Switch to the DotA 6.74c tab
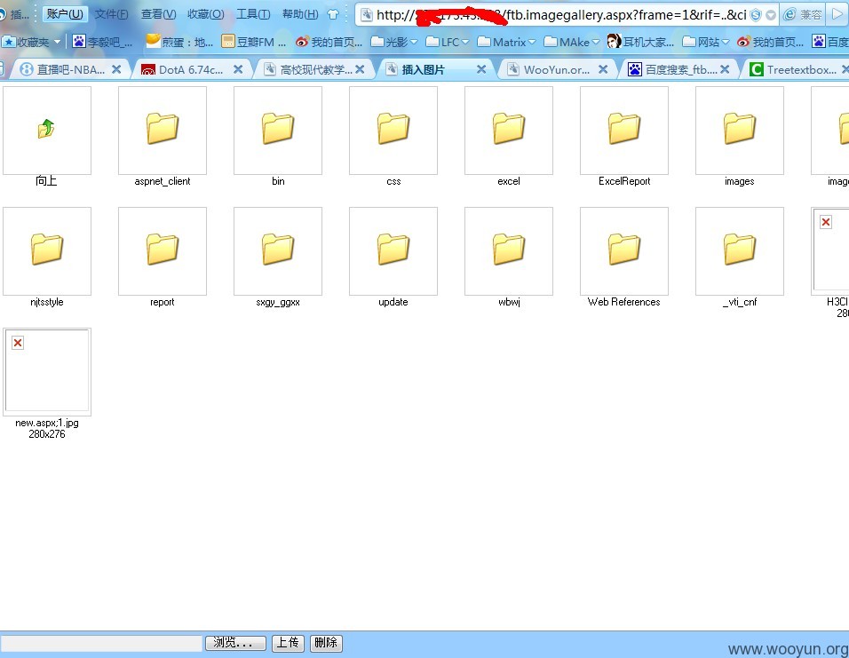849x658 pixels. pyautogui.click(x=191, y=69)
